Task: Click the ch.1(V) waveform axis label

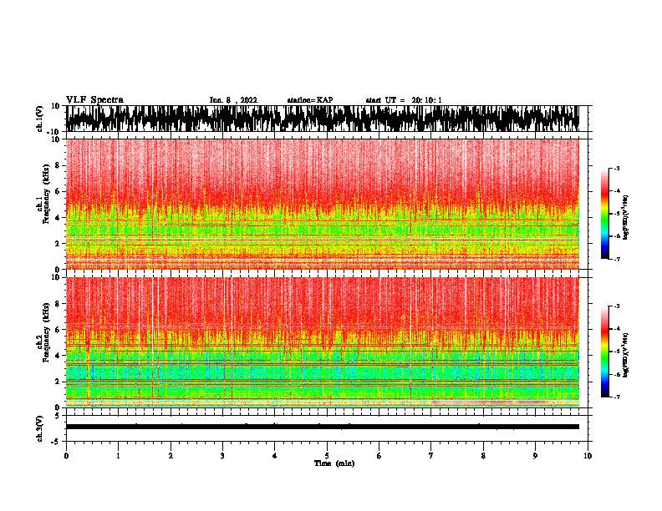Action: [40, 119]
